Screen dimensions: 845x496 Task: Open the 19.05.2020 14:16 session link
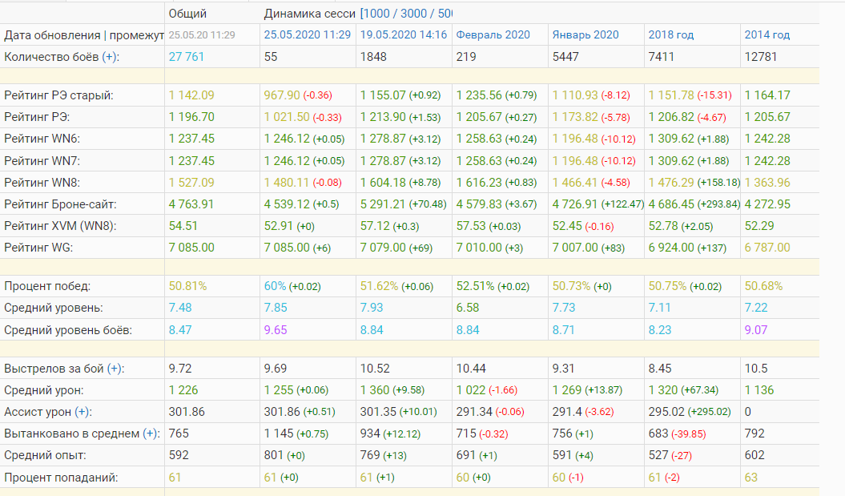click(404, 35)
